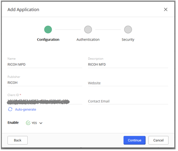Screen dimensions: 178x151
Task: Select the Authentication step label
Action: (x=88, y=39)
